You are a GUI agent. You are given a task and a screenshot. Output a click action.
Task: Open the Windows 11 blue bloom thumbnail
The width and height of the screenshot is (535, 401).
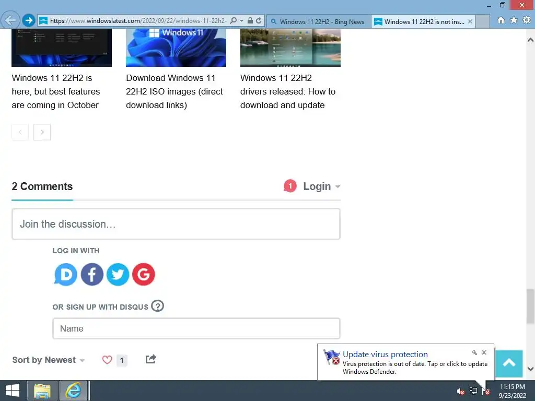click(176, 48)
